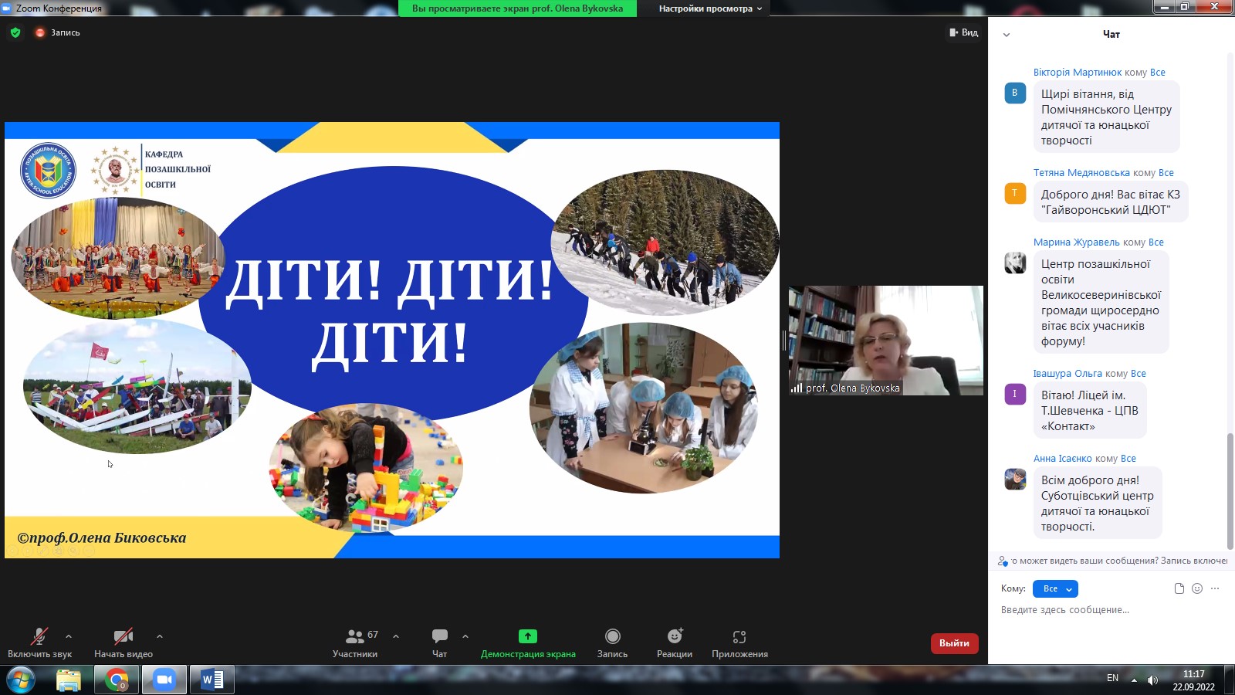Click the green encryption shield icon

coord(15,32)
